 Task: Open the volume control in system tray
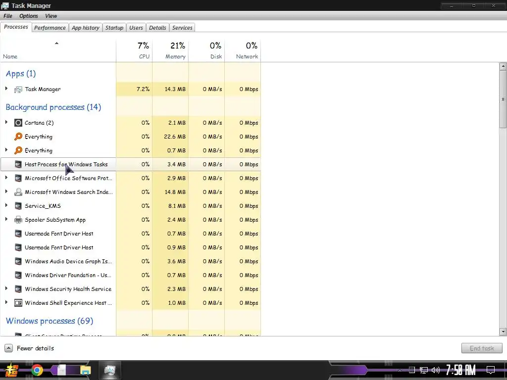[436, 370]
